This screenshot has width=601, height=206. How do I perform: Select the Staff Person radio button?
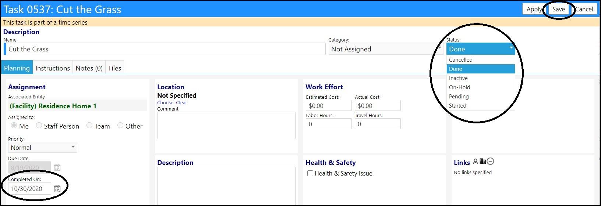coord(39,126)
